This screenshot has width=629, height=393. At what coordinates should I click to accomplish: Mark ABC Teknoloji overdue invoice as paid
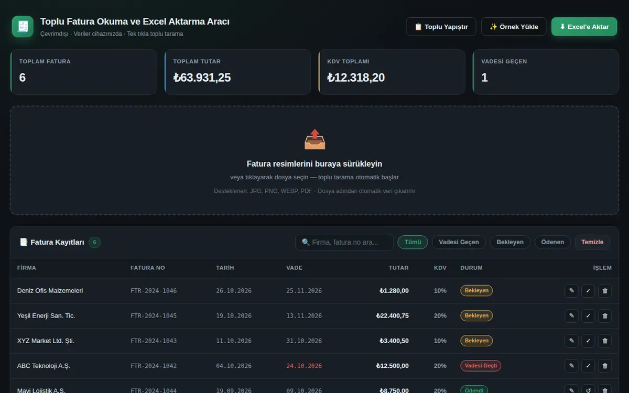click(588, 366)
